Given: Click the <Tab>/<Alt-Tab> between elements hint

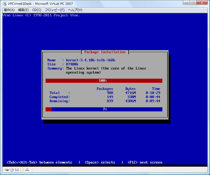Looking at the screenshot, I should click(39, 162).
